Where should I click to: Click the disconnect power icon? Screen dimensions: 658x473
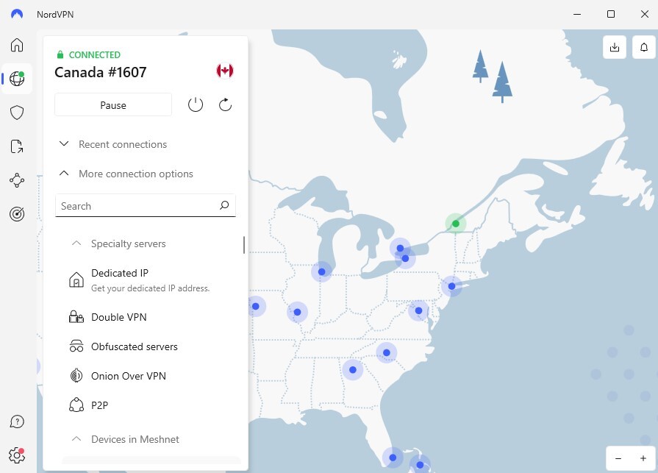[x=196, y=104]
